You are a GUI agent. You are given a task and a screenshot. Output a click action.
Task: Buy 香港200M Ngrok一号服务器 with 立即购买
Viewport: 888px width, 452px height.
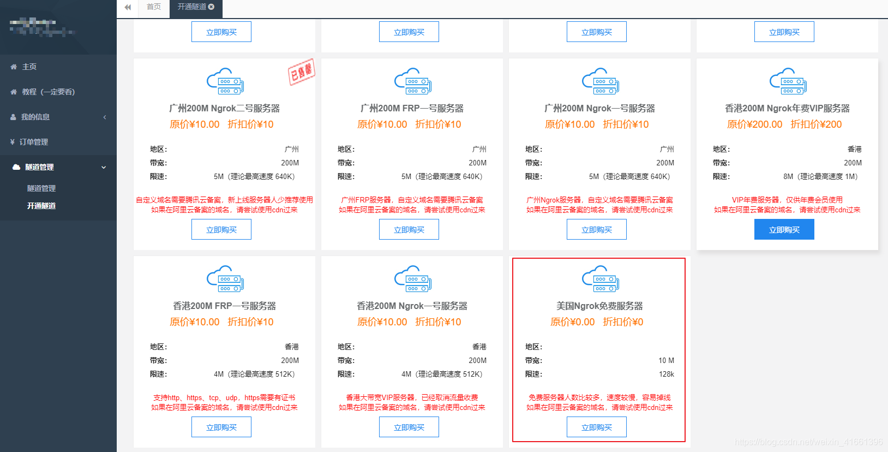point(409,427)
